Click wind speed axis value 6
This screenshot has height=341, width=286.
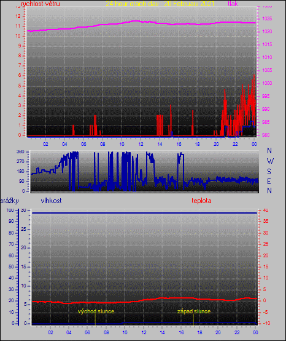[20, 76]
